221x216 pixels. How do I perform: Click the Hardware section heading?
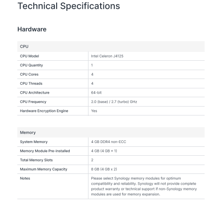32,29
